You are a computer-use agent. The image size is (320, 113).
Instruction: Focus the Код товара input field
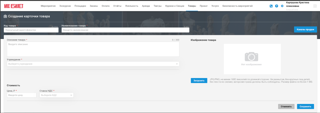(x=31, y=30)
